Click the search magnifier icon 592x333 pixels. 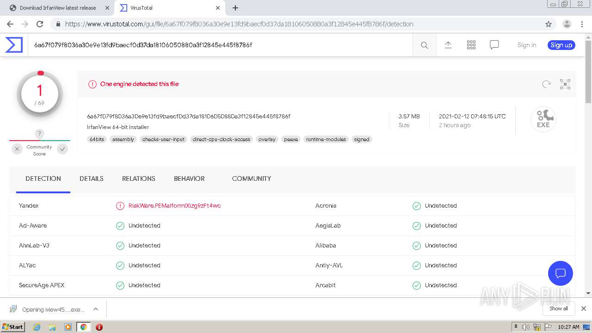(424, 45)
